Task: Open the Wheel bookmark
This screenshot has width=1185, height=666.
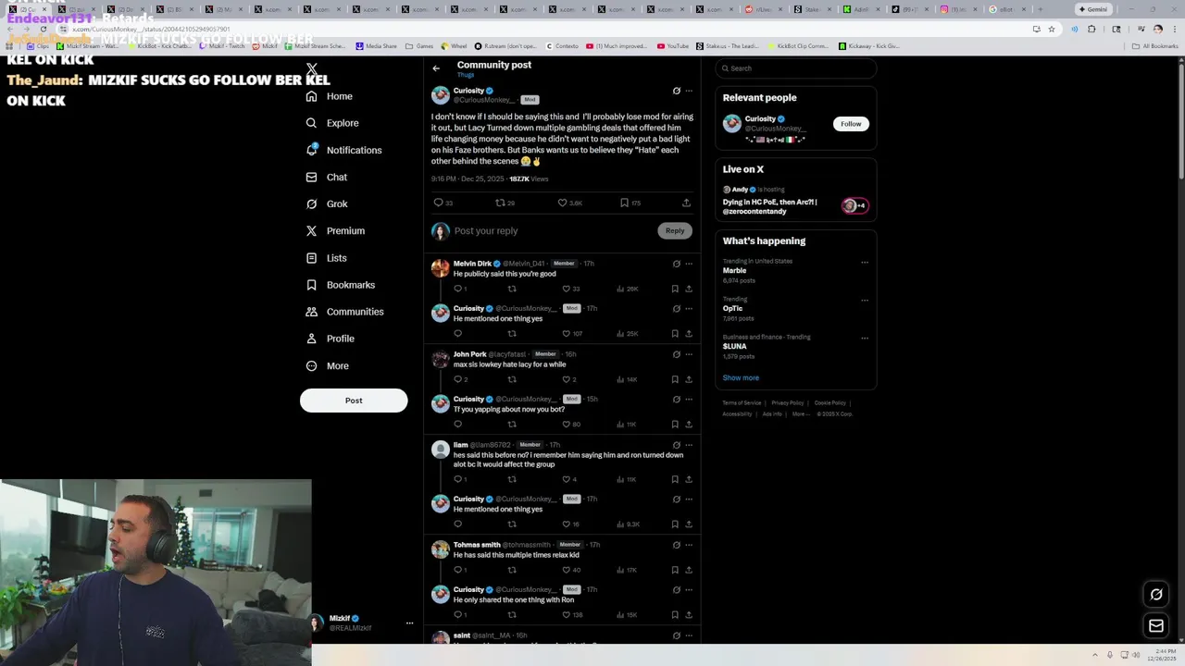Action: coord(455,45)
